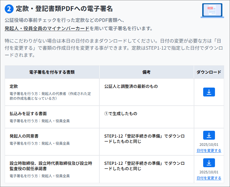
Task: Select the 設立時取締役 就任承諾書 row title
Action: 51,166
